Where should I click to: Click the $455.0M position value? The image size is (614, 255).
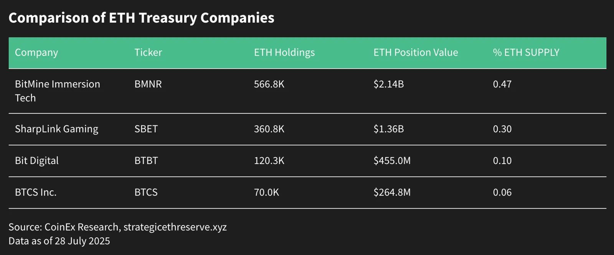coord(392,161)
